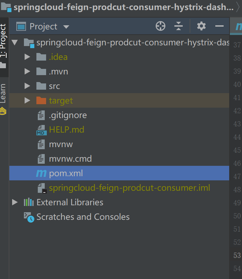This screenshot has width=242, height=279.
Task: Hide the Project panel with minus icon
Action: (x=219, y=26)
